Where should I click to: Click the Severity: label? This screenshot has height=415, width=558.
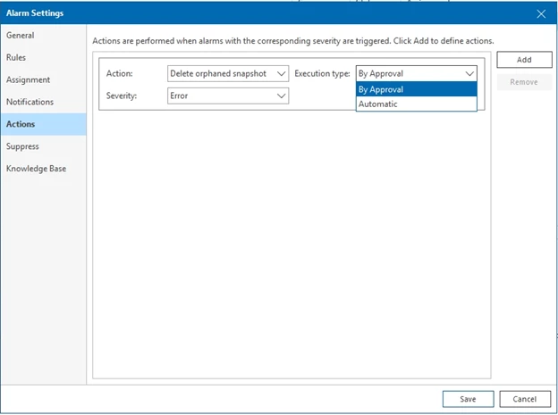(x=122, y=95)
